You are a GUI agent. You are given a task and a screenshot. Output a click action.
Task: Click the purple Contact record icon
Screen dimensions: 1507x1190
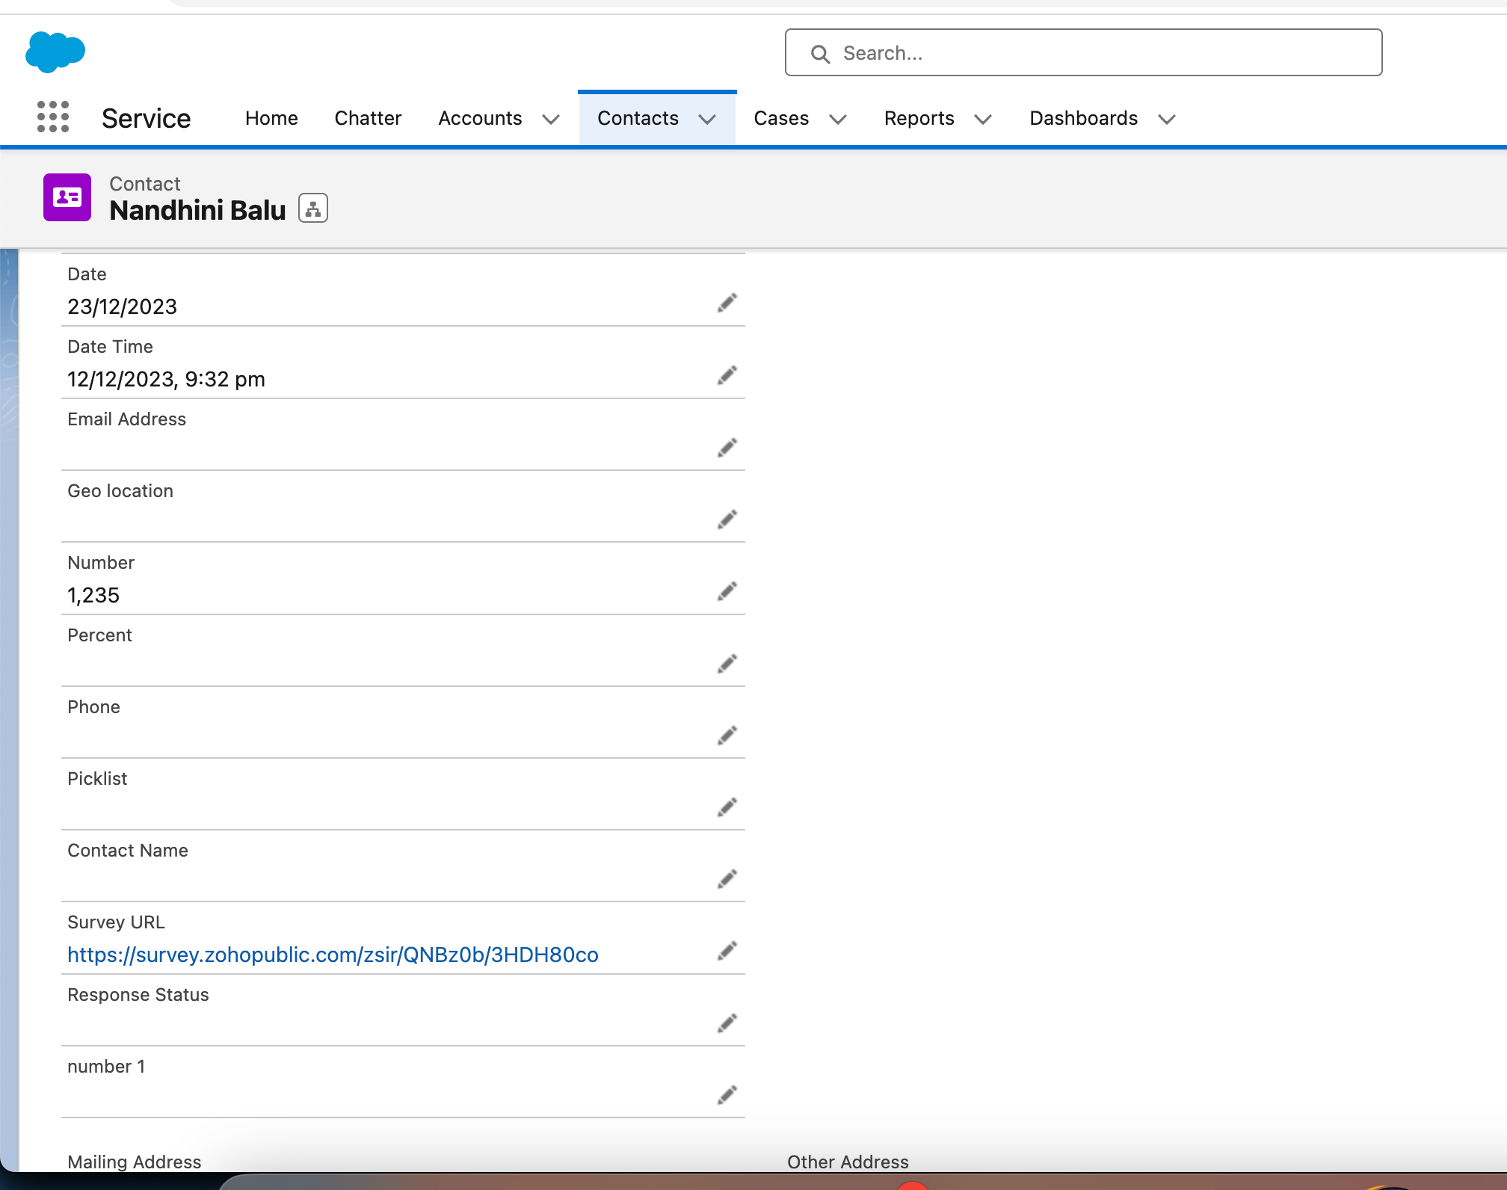coord(67,197)
